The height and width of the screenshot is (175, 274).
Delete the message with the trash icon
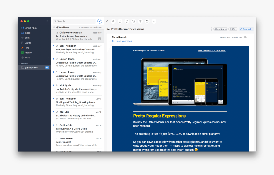[x=141, y=21]
